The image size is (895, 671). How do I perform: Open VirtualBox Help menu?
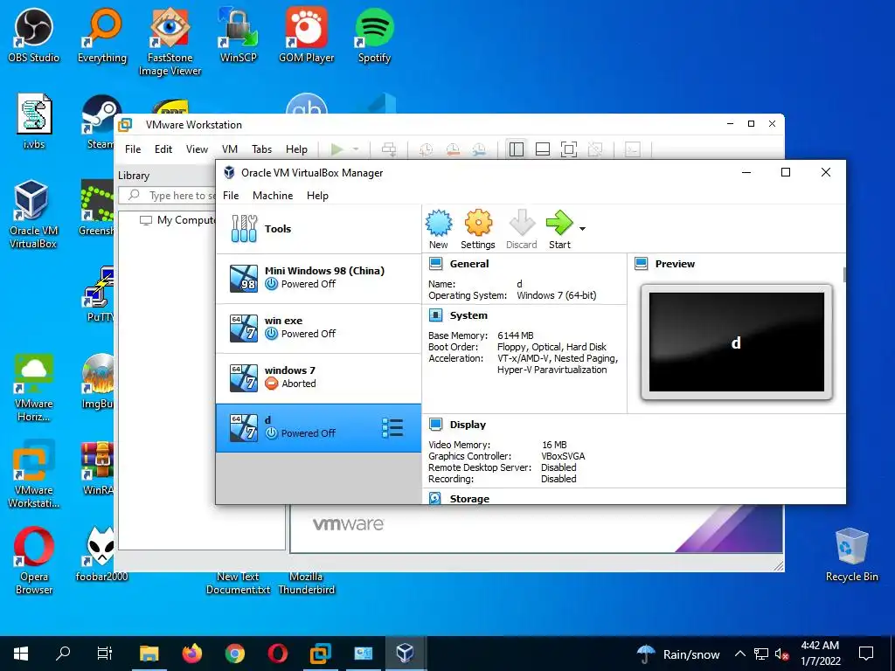[x=317, y=195]
